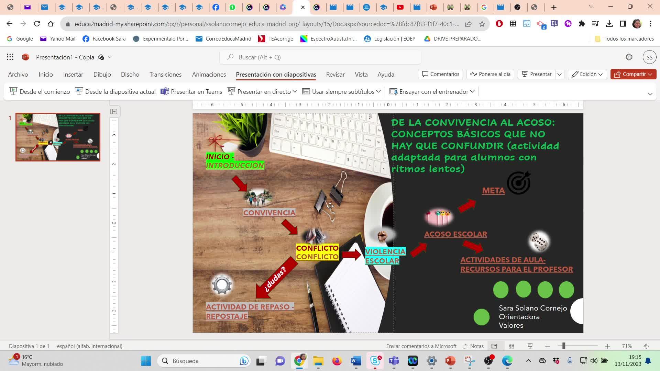Open the Insertar tab
The width and height of the screenshot is (660, 371).
pos(73,75)
